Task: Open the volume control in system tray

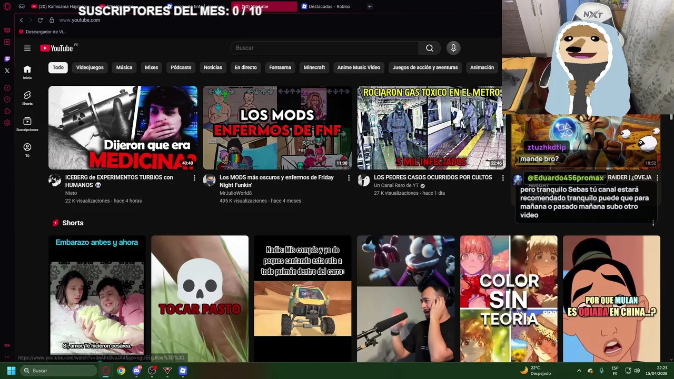Action: (x=637, y=371)
